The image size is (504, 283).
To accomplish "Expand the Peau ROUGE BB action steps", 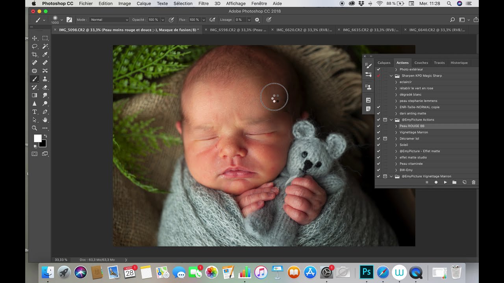I will point(396,126).
